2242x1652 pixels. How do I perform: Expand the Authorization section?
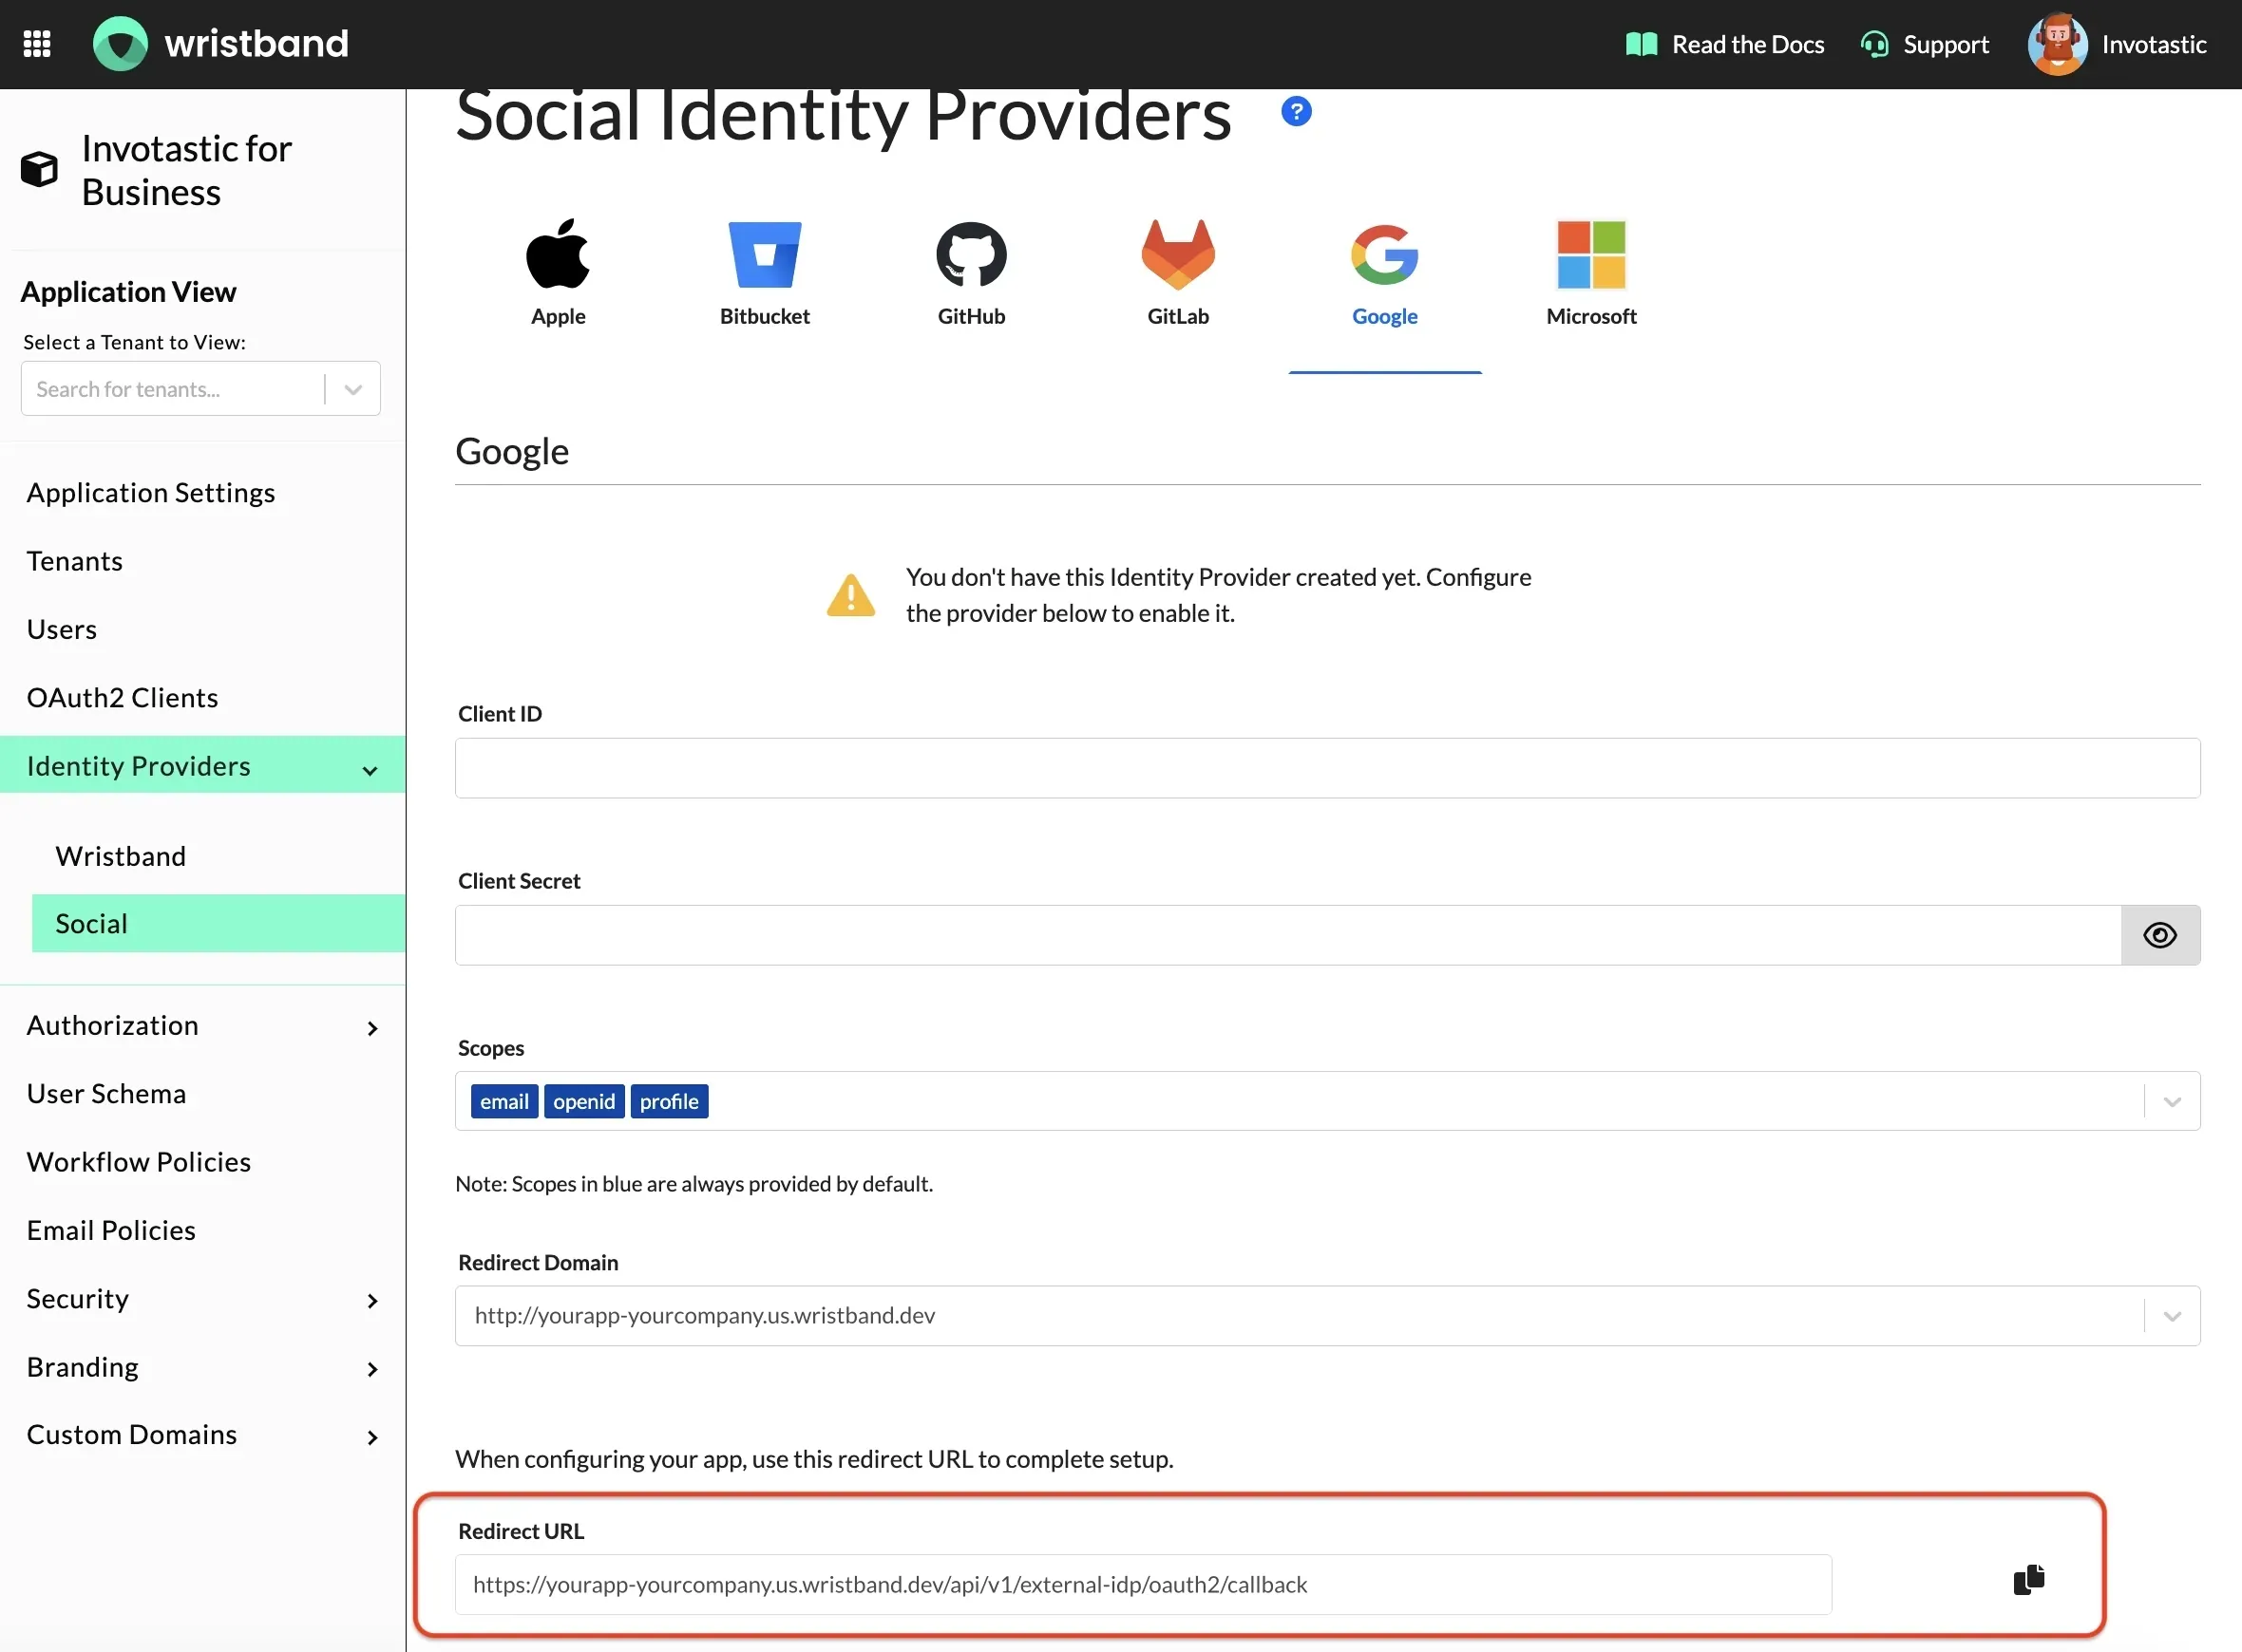pyautogui.click(x=202, y=1025)
